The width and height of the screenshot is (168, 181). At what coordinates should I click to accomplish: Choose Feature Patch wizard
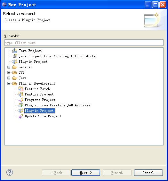tap(37, 89)
